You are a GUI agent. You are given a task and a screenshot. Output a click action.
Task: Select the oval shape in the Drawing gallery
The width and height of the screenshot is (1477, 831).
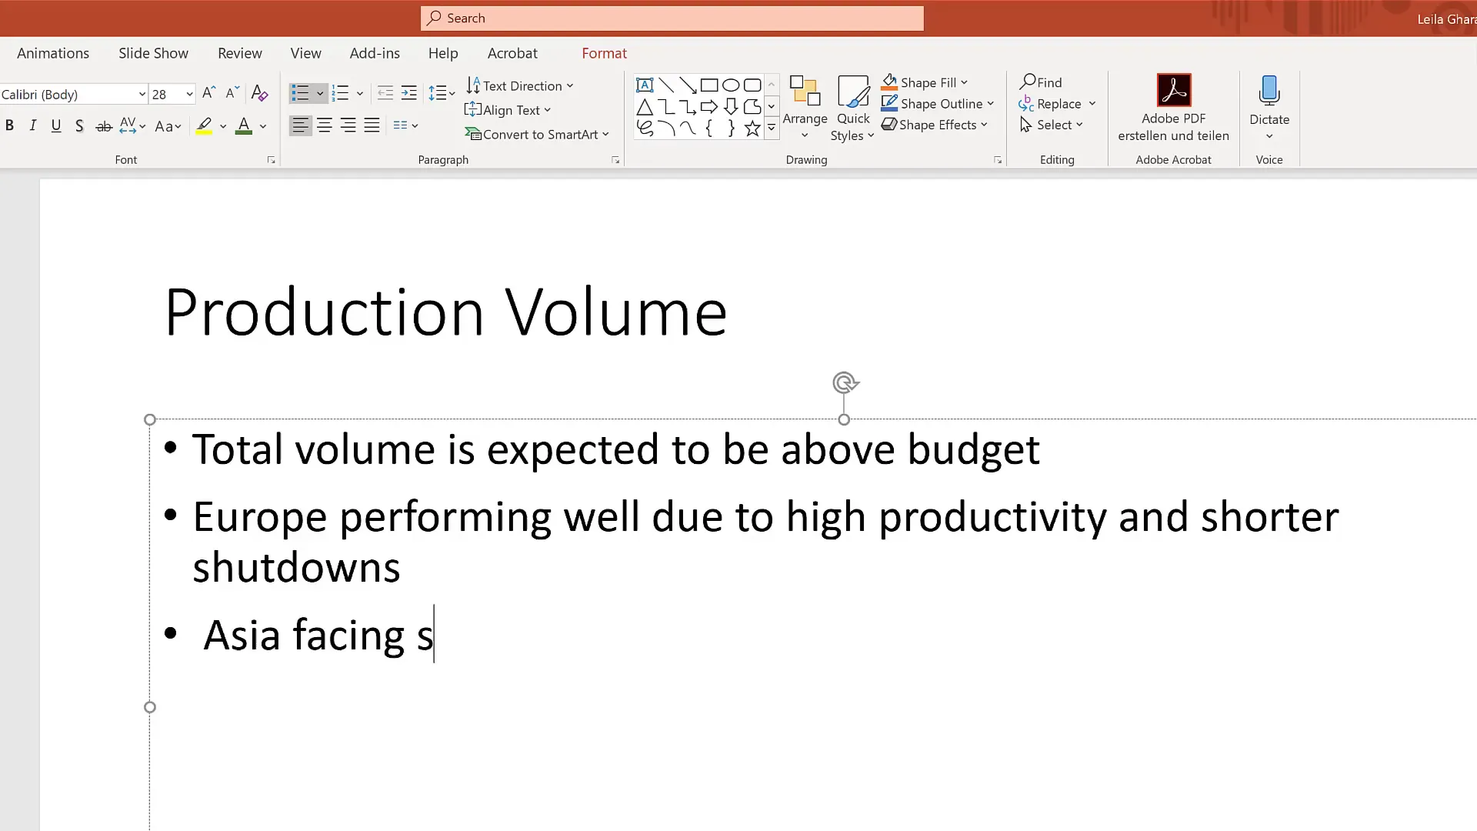(732, 85)
